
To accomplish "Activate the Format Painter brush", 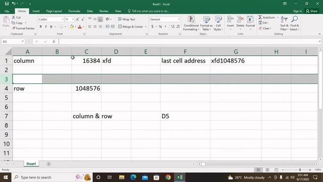I will click(x=23, y=28).
